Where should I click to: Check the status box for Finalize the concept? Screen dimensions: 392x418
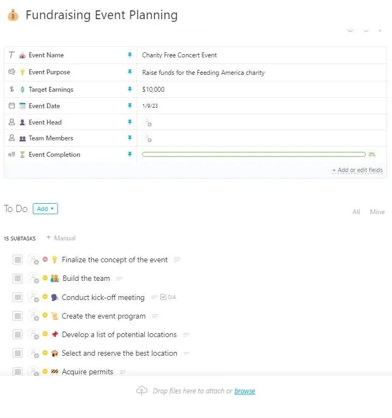[x=17, y=260]
